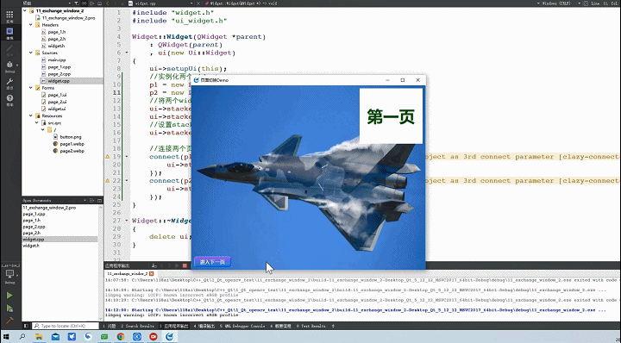Open page_1.cpp in the Sources folder
The width and height of the screenshot is (621, 343).
point(59,67)
